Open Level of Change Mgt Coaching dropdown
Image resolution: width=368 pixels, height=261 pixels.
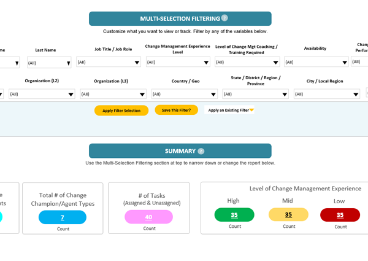(247, 62)
